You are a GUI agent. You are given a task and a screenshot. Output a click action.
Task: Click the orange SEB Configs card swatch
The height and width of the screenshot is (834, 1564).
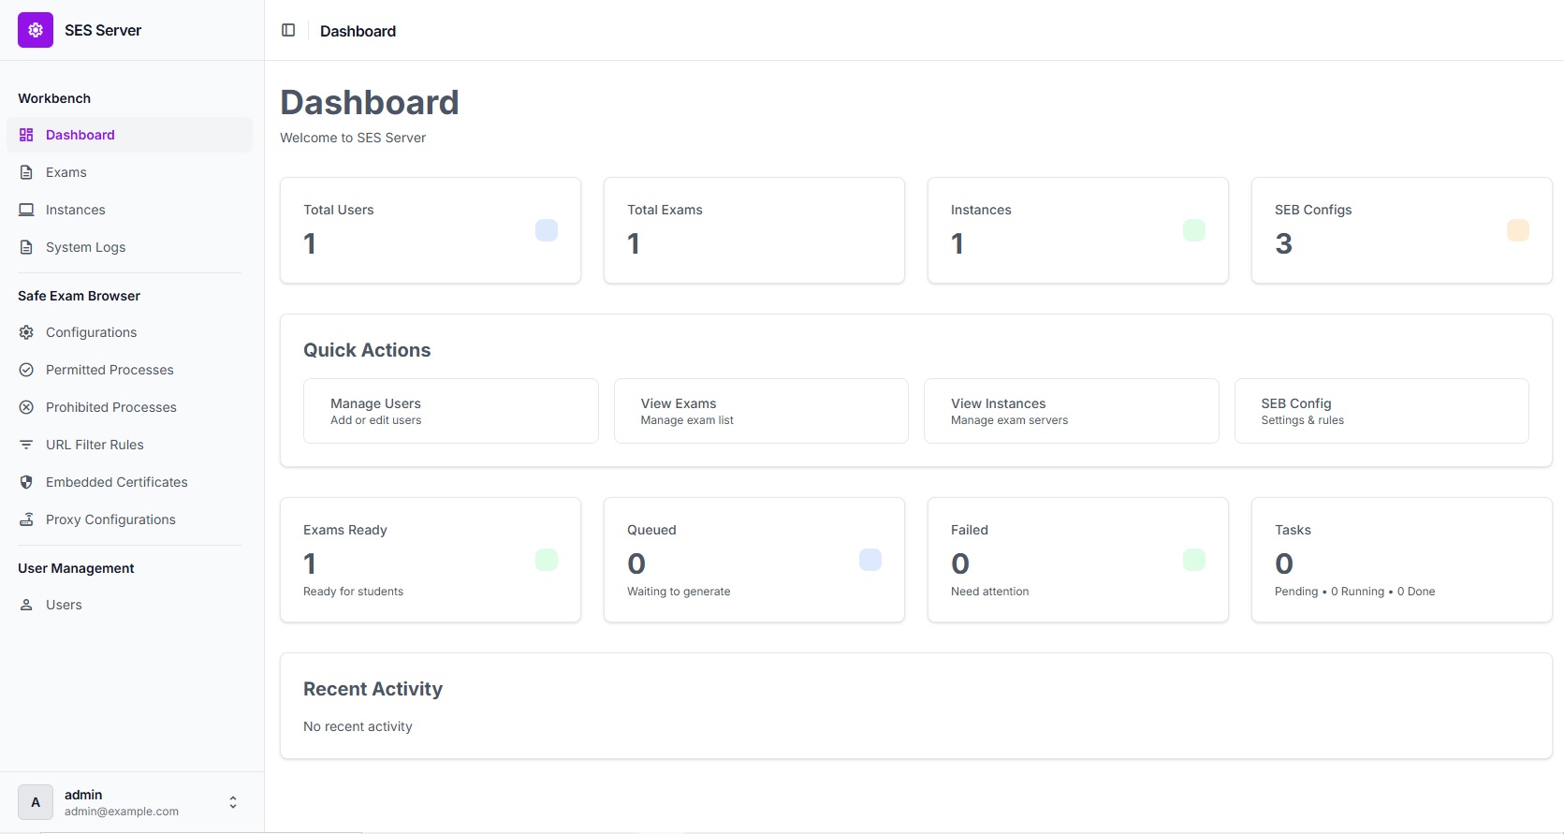click(x=1517, y=230)
